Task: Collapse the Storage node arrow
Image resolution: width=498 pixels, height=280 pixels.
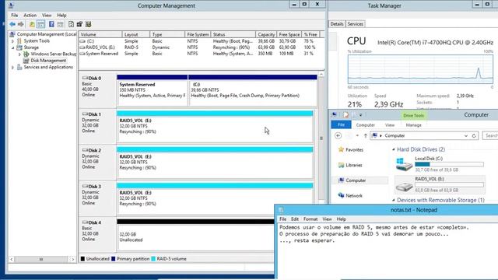Action: [x=12, y=48]
